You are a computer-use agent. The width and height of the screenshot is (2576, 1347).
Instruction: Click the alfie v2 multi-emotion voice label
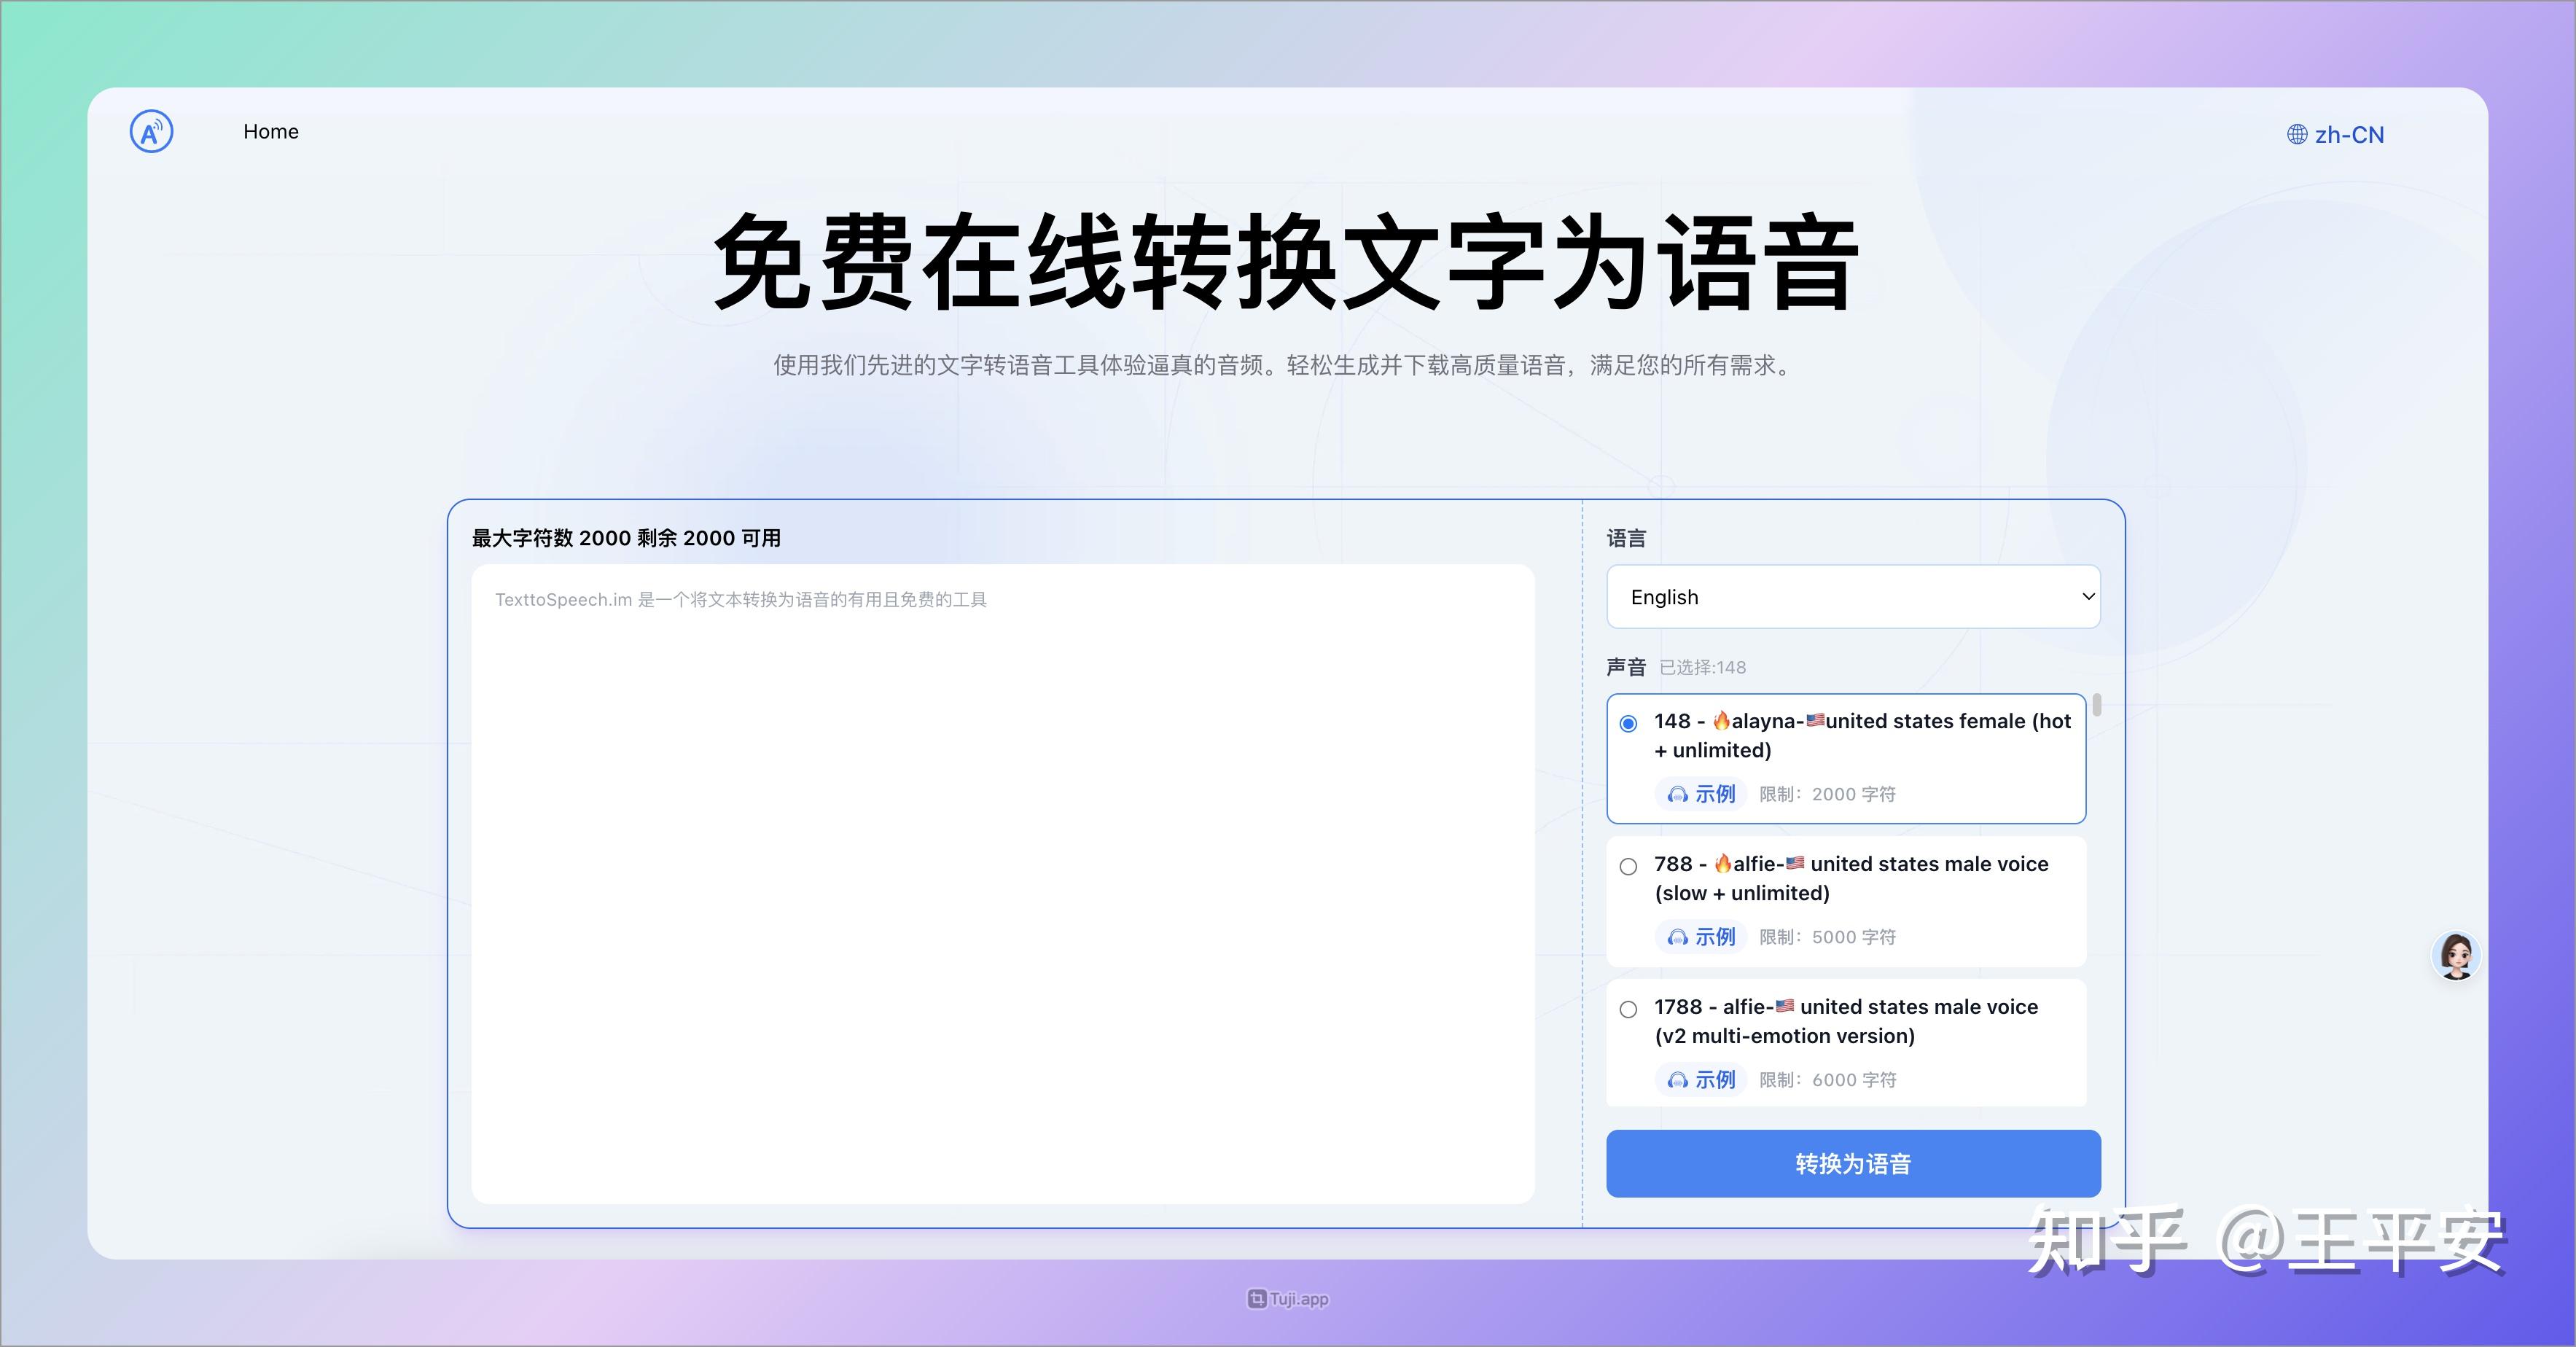(1845, 1021)
